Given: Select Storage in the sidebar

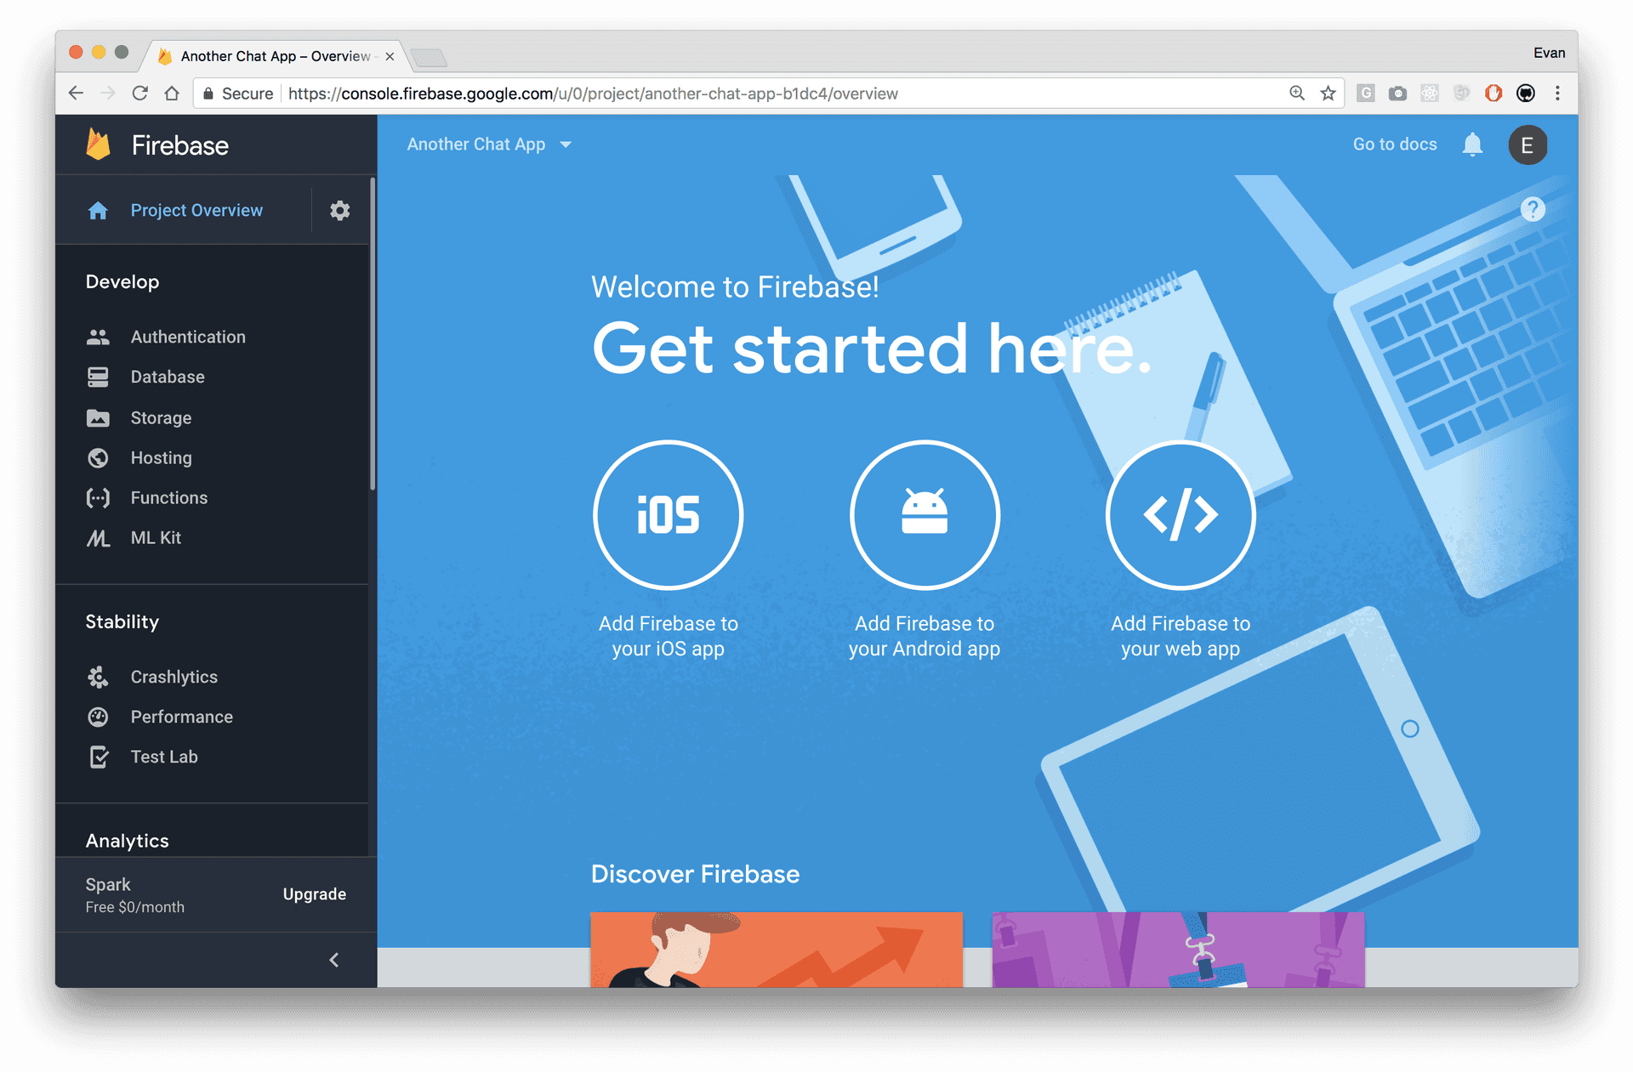Looking at the screenshot, I should (161, 417).
